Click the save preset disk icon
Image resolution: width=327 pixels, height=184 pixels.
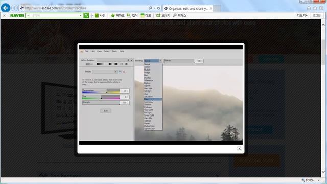(120, 72)
